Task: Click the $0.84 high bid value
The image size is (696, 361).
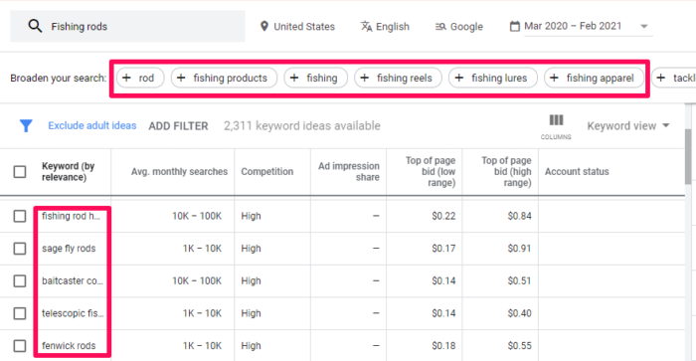Action: (x=519, y=216)
